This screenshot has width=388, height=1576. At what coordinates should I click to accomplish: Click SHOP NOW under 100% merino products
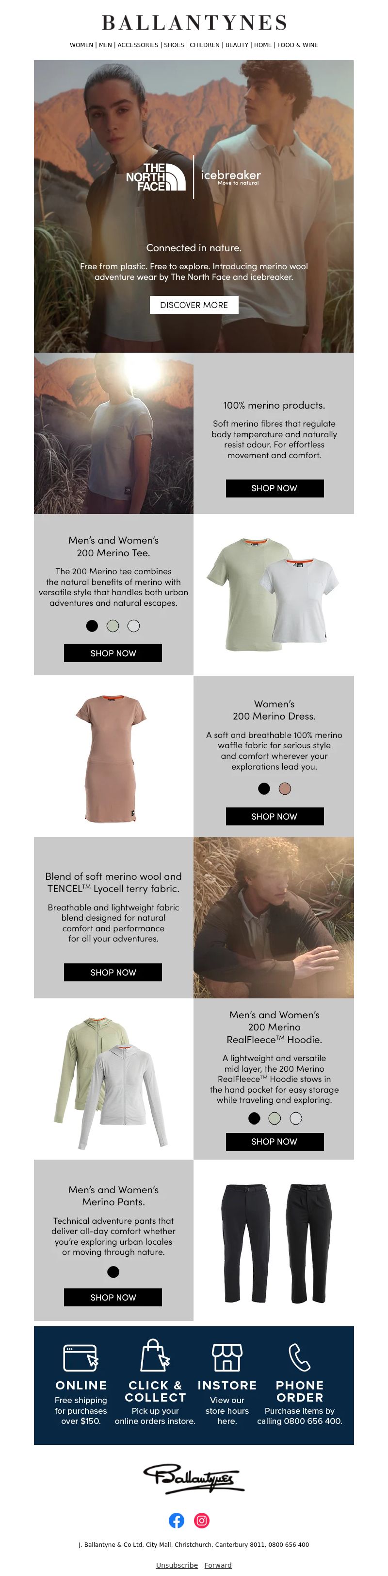[275, 488]
